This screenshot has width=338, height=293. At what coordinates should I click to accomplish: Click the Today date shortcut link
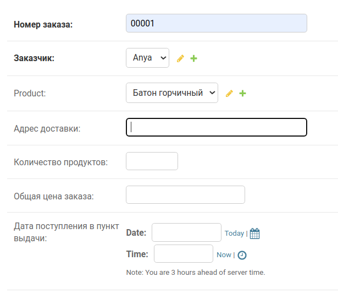(234, 234)
